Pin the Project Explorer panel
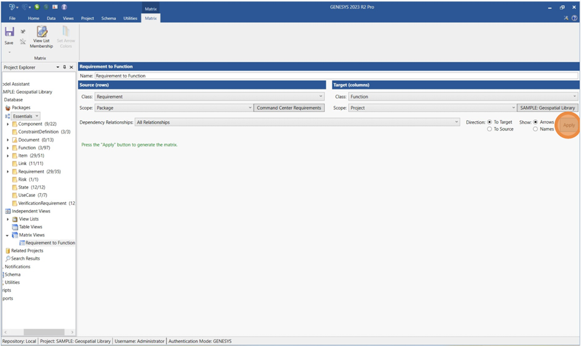Image resolution: width=581 pixels, height=346 pixels. point(65,67)
